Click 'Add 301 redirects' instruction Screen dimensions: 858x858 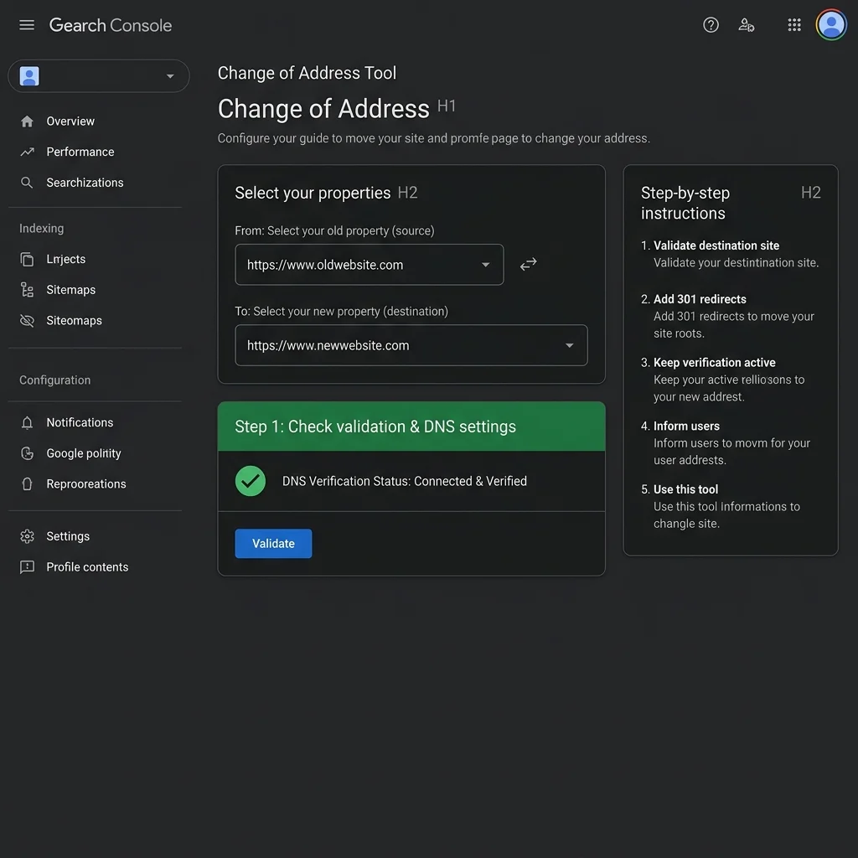click(x=700, y=299)
